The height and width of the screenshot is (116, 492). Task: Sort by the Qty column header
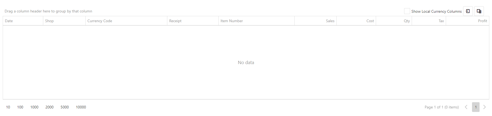pyautogui.click(x=394, y=21)
